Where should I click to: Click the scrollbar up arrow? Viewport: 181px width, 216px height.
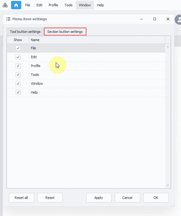point(168,47)
